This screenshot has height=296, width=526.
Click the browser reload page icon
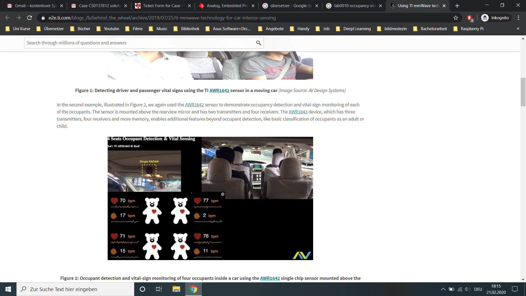(30, 18)
